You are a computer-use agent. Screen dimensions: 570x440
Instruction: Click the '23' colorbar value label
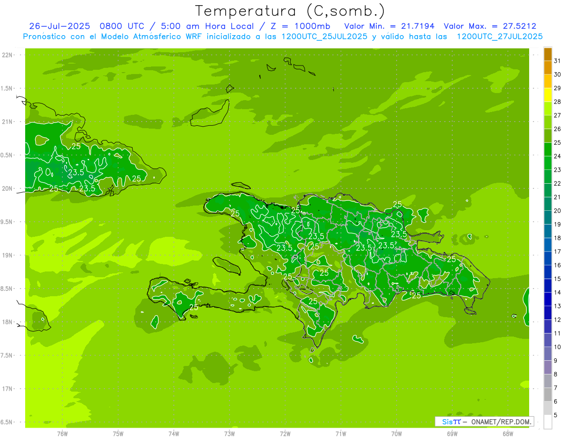tap(558, 170)
